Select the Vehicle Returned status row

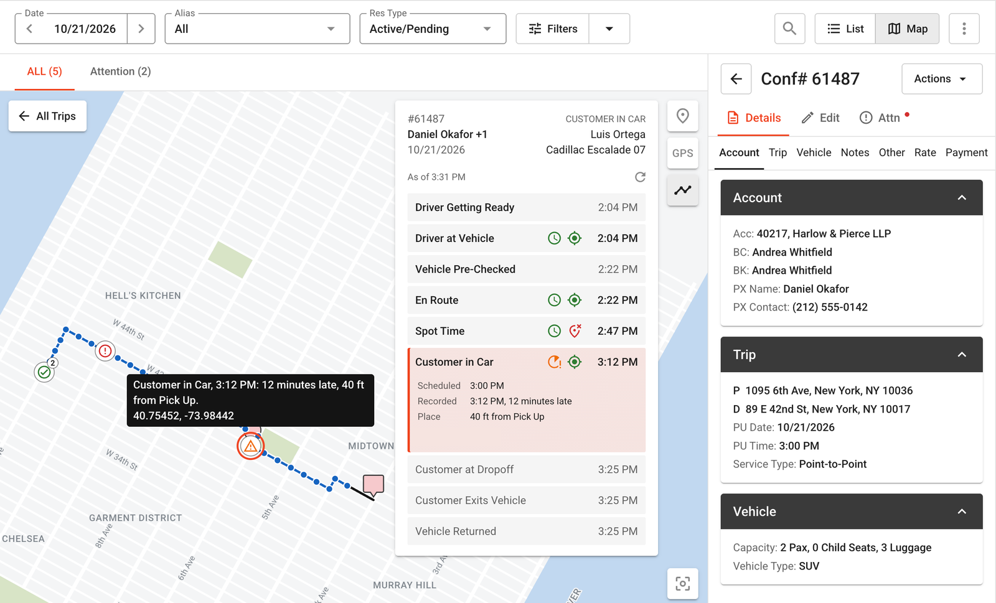[x=526, y=531]
